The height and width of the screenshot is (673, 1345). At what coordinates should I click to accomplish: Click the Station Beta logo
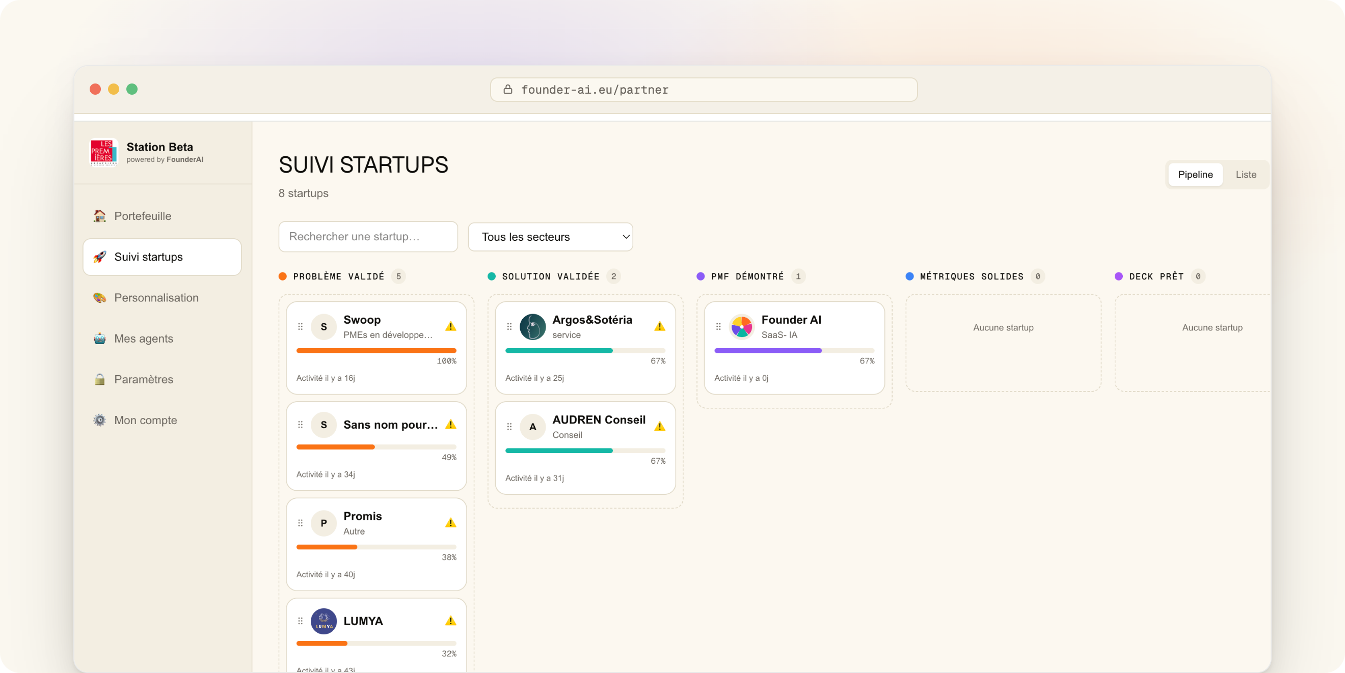(x=103, y=152)
